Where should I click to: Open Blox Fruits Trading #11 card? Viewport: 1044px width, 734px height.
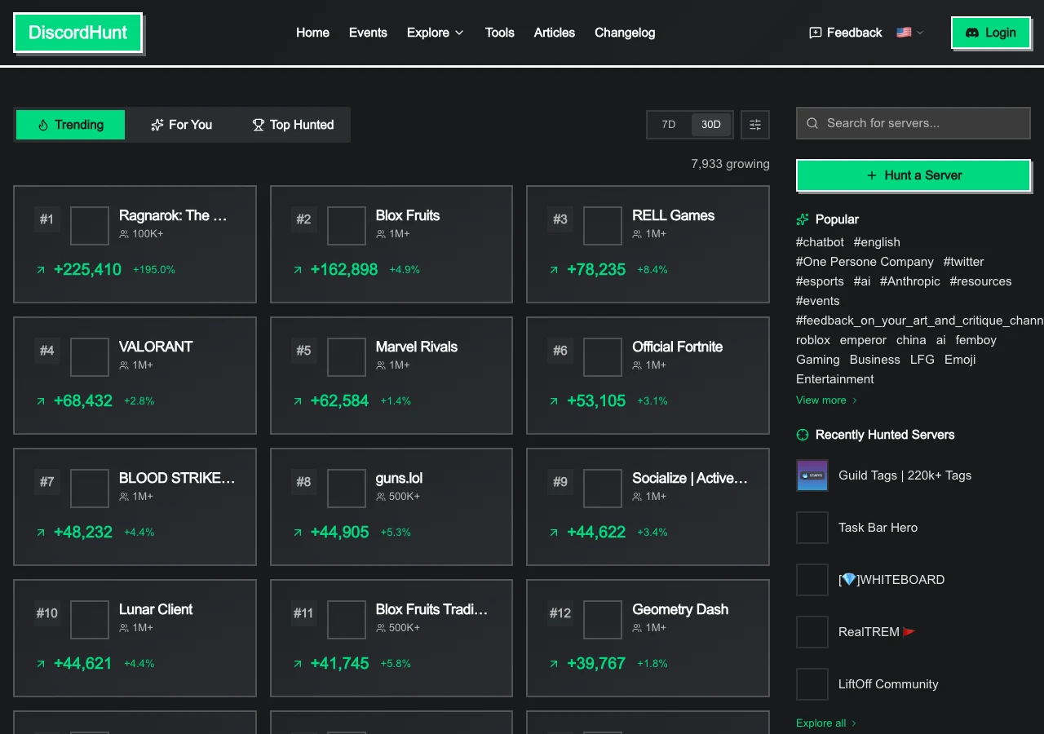tap(391, 639)
